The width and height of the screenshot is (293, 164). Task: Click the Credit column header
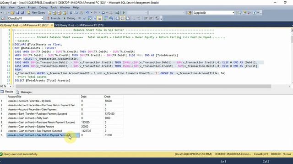pyautogui.click(x=113, y=97)
